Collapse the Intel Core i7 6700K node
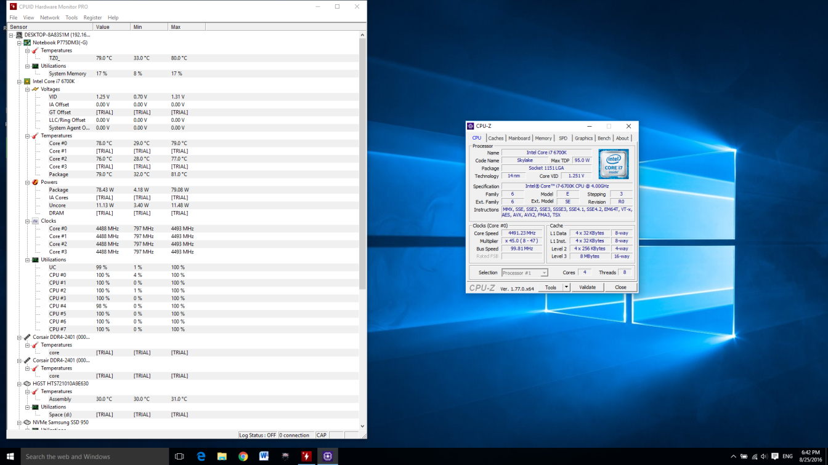The width and height of the screenshot is (828, 465). [19, 81]
